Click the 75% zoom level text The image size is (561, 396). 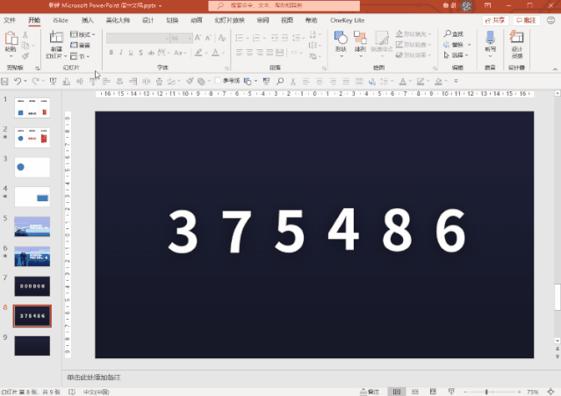(533, 392)
